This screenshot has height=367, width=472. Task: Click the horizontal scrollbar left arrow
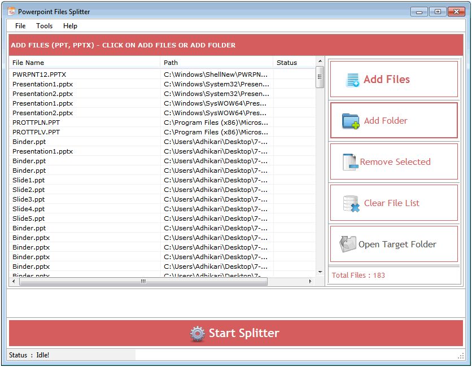click(x=14, y=282)
